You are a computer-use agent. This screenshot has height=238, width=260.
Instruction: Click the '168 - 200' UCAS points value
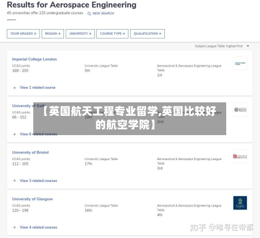(20, 71)
